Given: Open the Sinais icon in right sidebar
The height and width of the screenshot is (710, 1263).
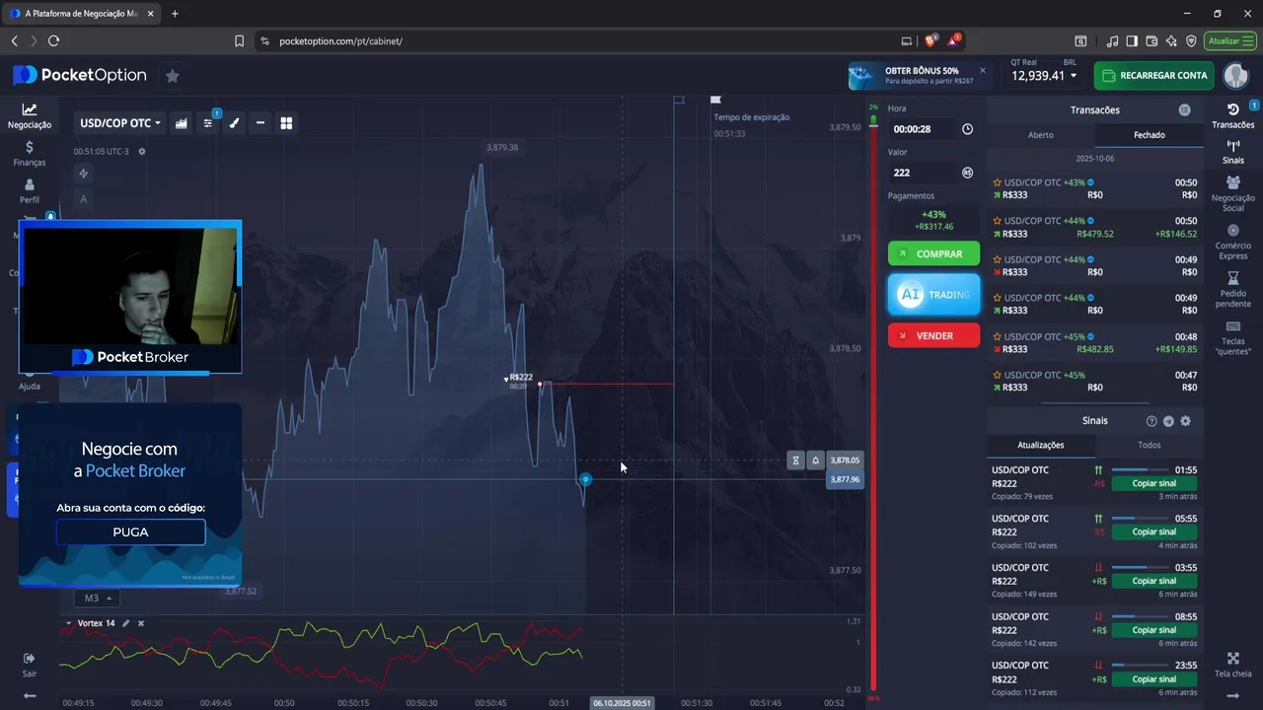Looking at the screenshot, I should [x=1232, y=152].
